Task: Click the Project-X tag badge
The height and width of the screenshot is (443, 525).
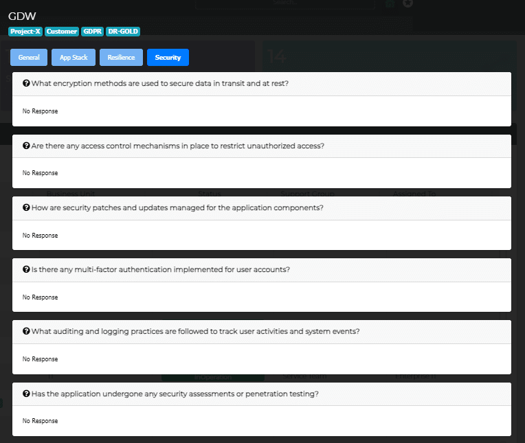Action: pos(25,32)
